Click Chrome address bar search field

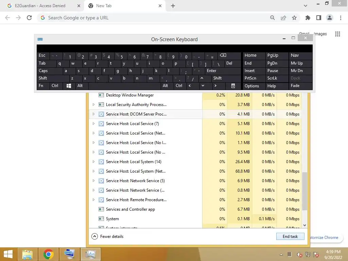point(153,18)
